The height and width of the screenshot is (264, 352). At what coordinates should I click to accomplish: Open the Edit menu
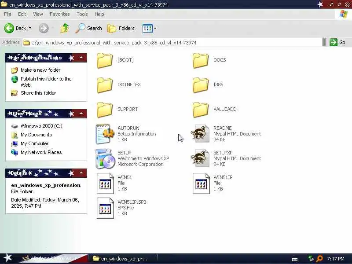22,14
